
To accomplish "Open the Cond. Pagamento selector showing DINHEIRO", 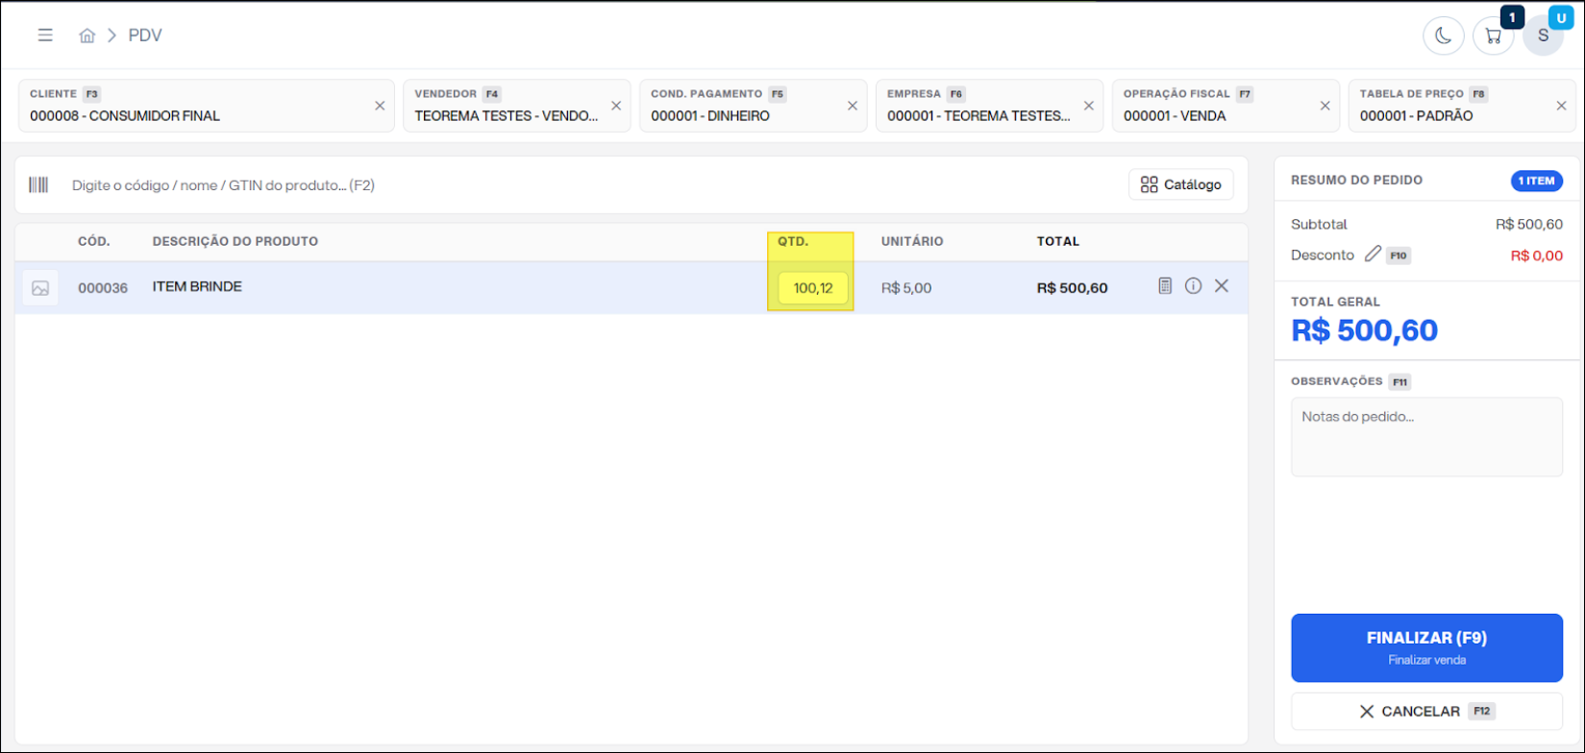I will [754, 106].
